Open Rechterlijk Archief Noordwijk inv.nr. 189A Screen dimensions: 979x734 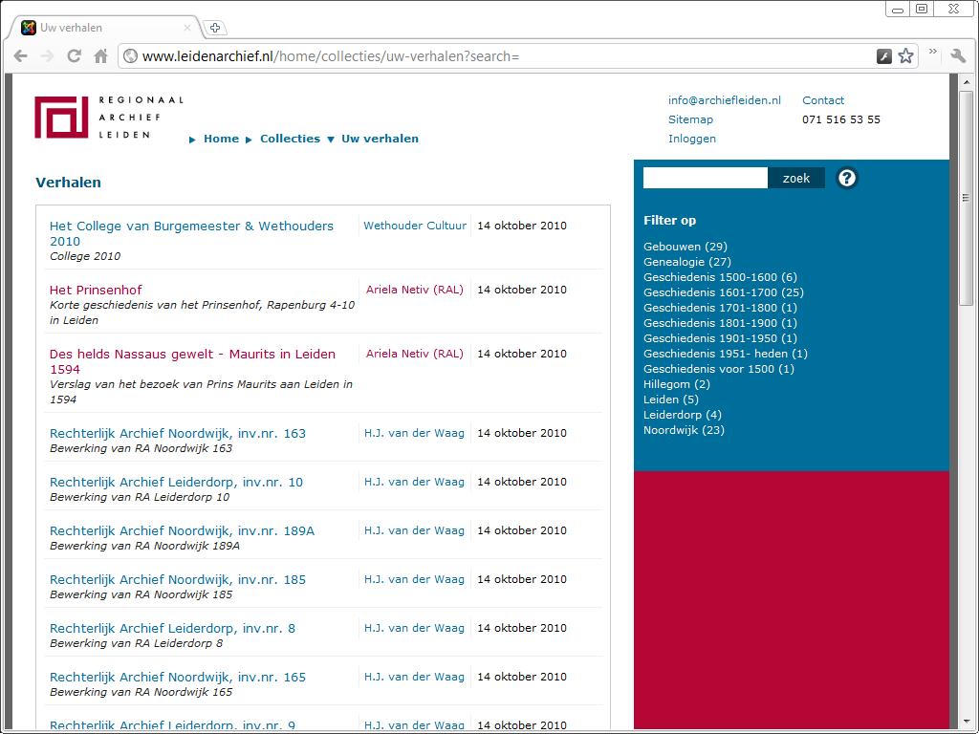click(x=183, y=530)
